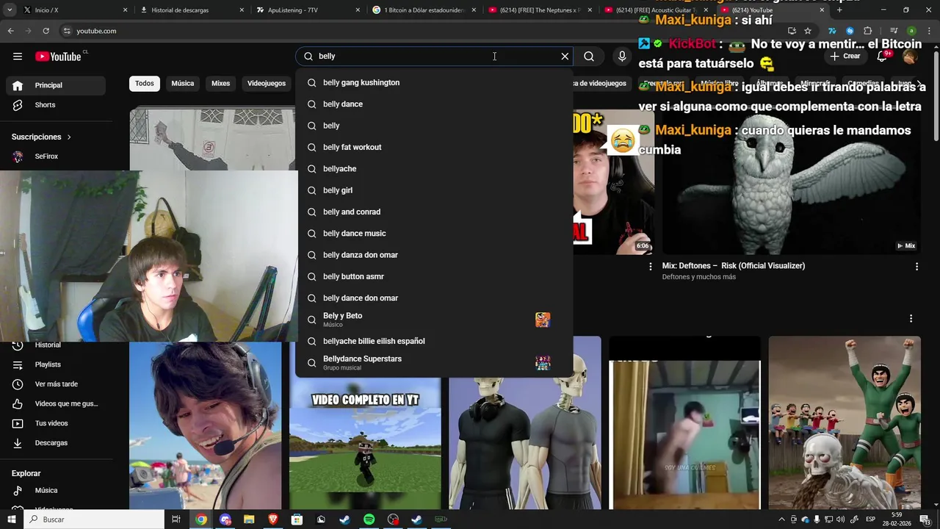The width and height of the screenshot is (940, 529).
Task: Start voice search with microphone
Action: tap(622, 57)
